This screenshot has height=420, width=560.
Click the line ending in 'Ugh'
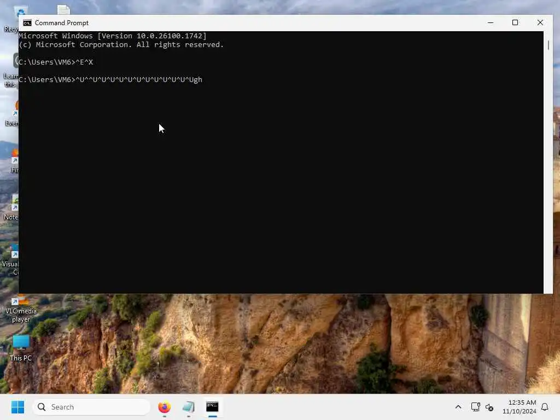pos(110,80)
